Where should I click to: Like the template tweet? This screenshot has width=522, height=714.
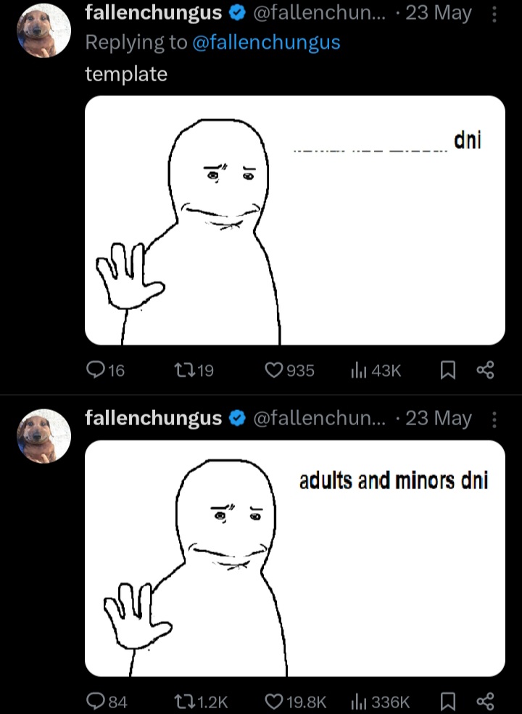pos(273,371)
